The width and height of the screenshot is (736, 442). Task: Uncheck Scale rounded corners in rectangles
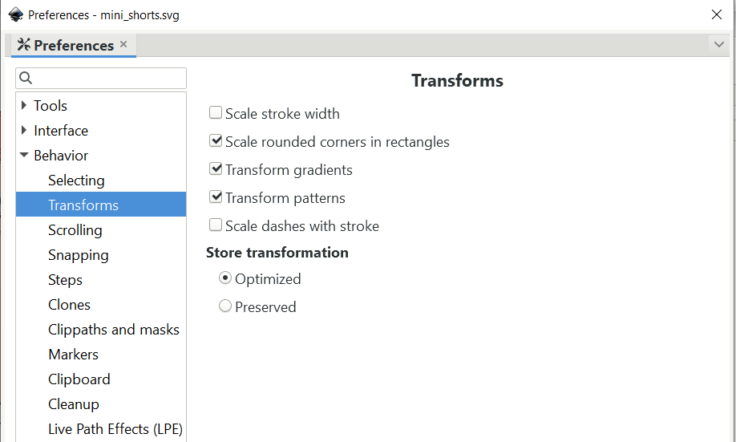(x=216, y=140)
